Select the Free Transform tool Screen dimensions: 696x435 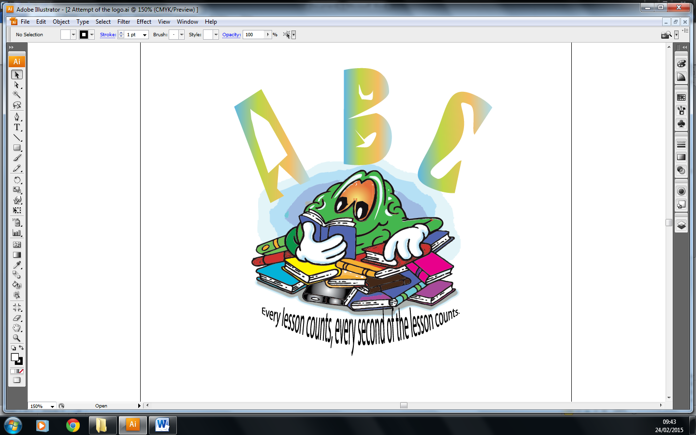17,210
